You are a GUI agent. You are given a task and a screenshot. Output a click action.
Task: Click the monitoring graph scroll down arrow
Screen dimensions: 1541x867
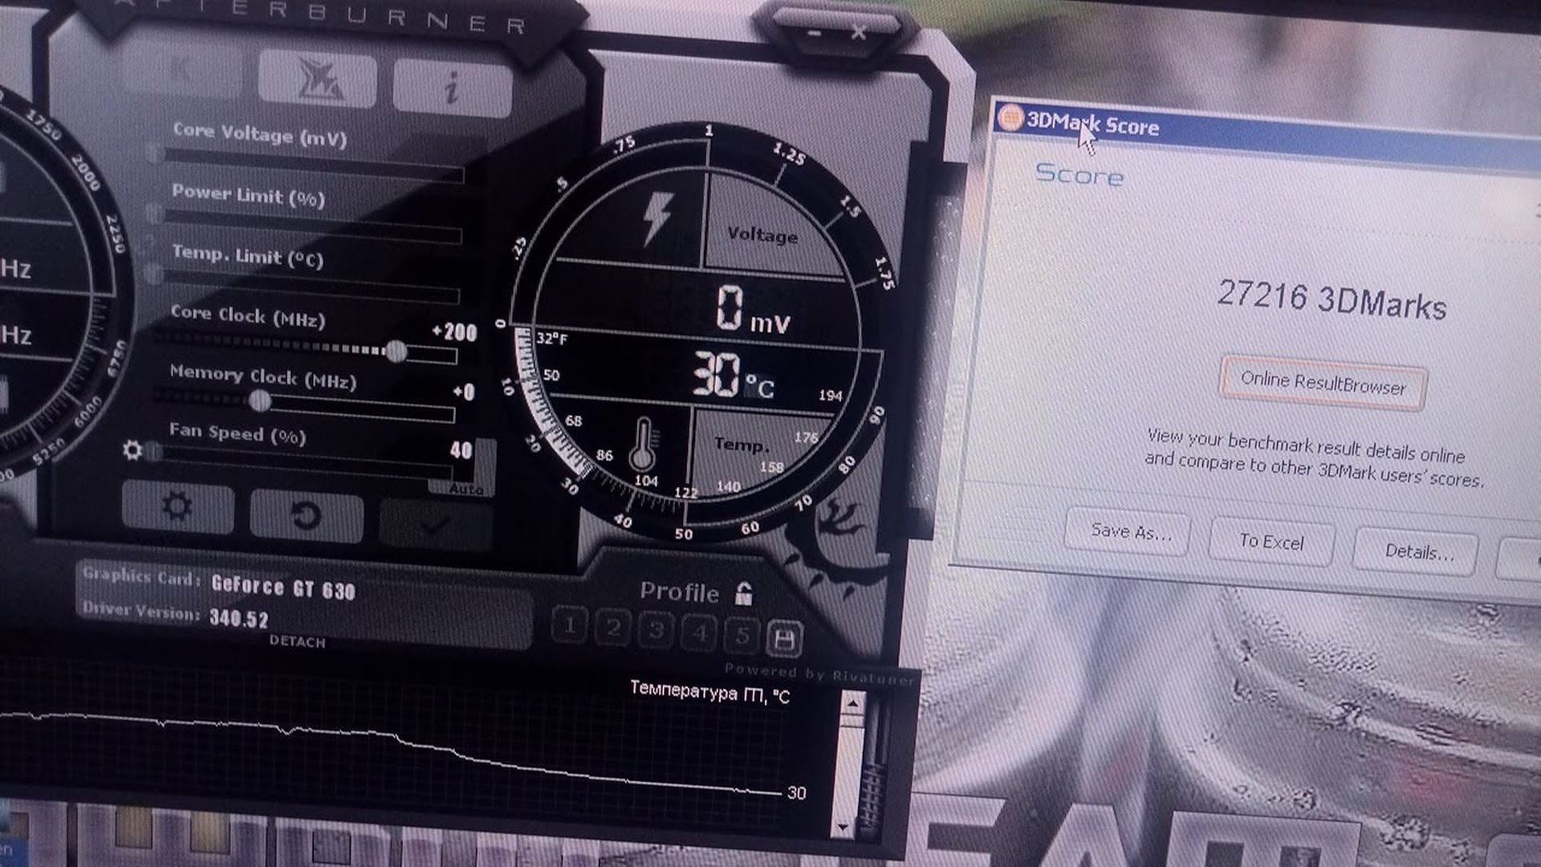(843, 826)
